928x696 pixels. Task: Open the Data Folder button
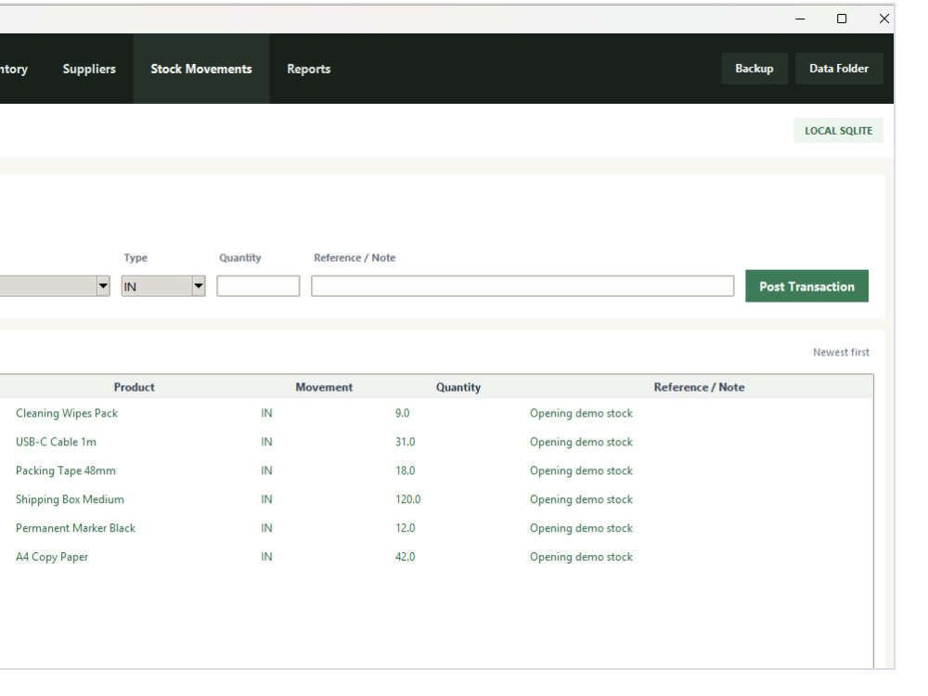[839, 69]
